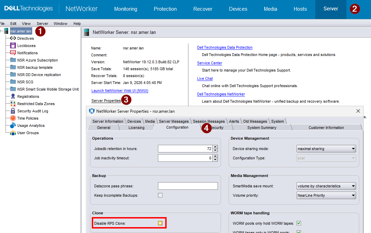Open the Server menu in menu bar

[42, 24]
